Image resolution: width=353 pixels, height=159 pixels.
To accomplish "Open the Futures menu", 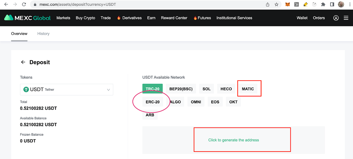I will [x=202, y=18].
